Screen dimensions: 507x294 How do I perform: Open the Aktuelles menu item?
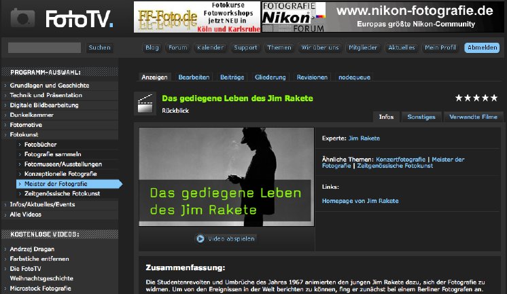(x=401, y=48)
